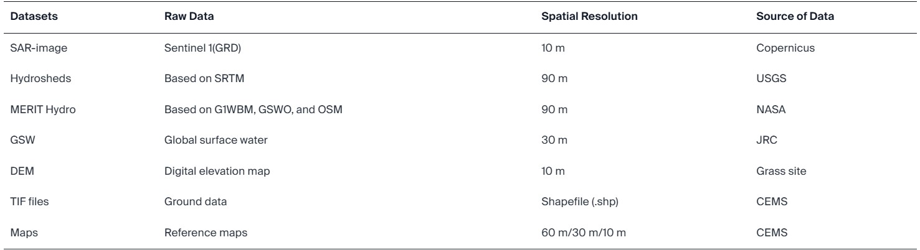The image size is (920, 250).
Task: Select the GSW dataset cell
Action: tap(21, 141)
